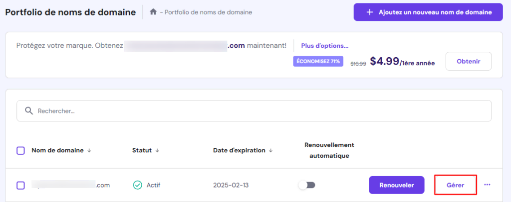Click the Gérer button
511x202 pixels.
(456, 185)
